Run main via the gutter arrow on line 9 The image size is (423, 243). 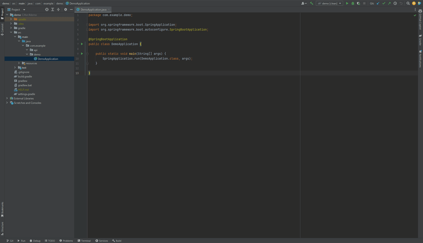tap(82, 53)
